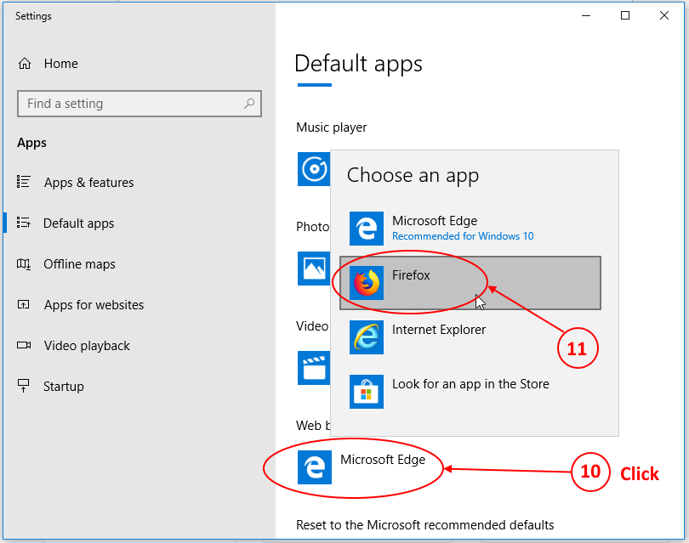Focus the Find a setting search box

click(140, 104)
